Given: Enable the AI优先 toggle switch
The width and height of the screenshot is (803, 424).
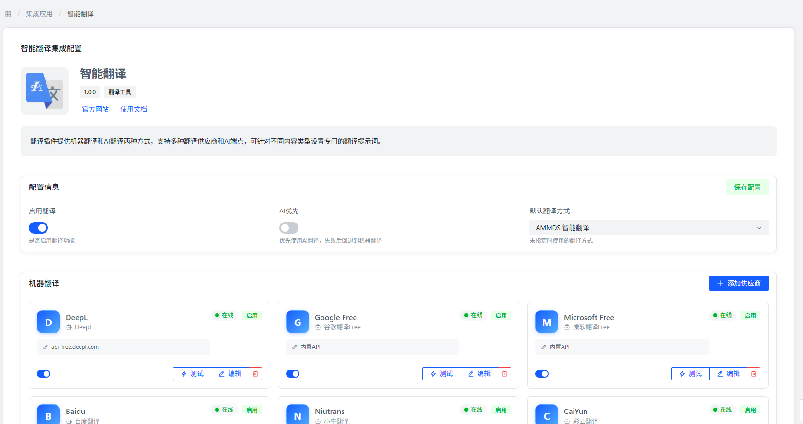Looking at the screenshot, I should 289,228.
